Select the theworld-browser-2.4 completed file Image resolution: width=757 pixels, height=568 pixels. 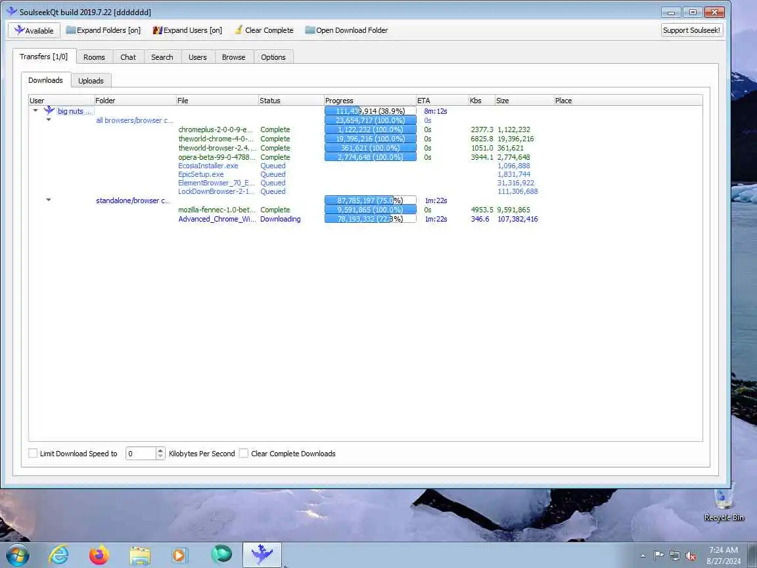(218, 148)
